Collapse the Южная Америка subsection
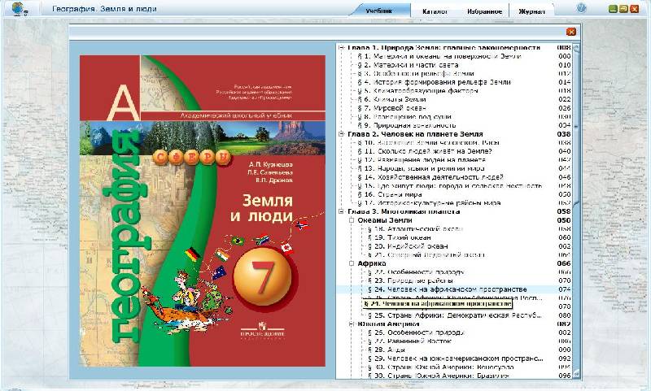 coord(352,324)
